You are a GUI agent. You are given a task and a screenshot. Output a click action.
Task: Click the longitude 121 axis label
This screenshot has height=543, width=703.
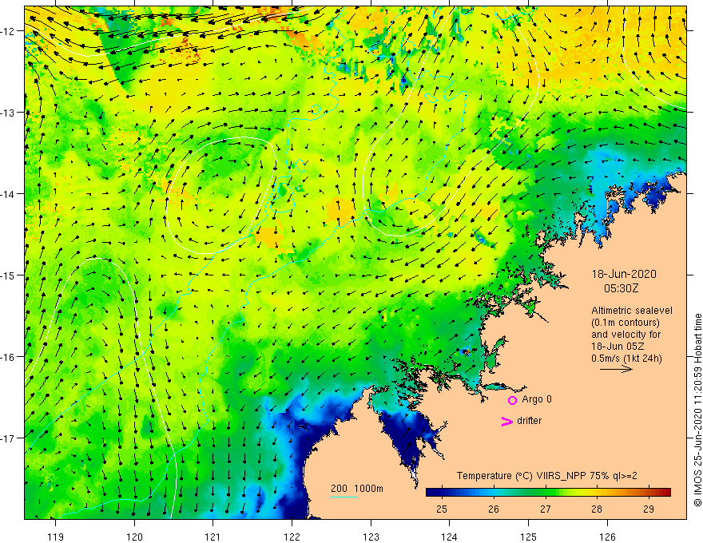tap(213, 537)
